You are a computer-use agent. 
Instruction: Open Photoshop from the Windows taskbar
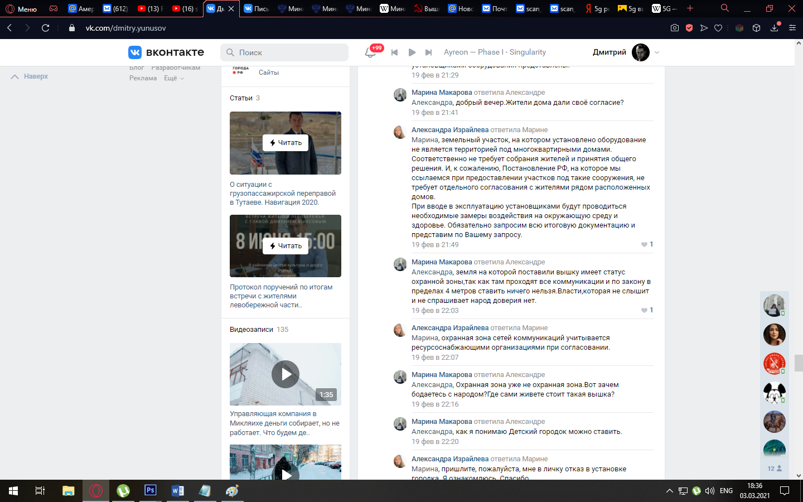[x=151, y=491]
